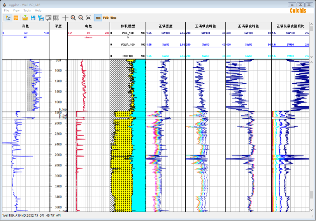Toggle MD depth mode
Viewport: 316px width, 221px height.
[x=98, y=18]
